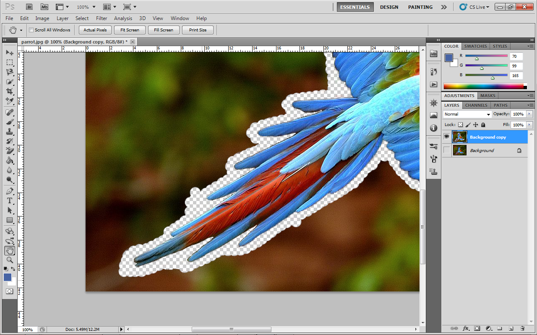This screenshot has height=335, width=537.
Task: Open the Normal blend mode dropdown
Action: (x=467, y=114)
